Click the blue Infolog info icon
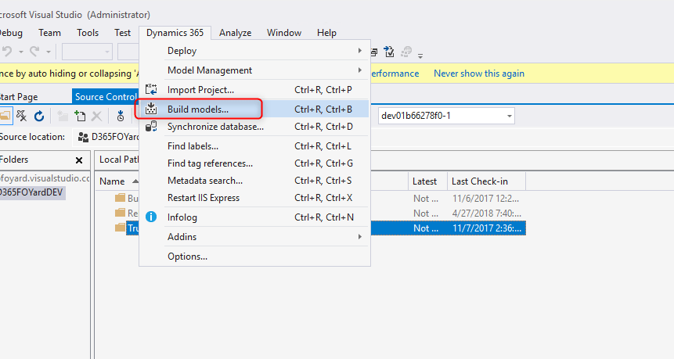This screenshot has width=674, height=359. [x=152, y=217]
